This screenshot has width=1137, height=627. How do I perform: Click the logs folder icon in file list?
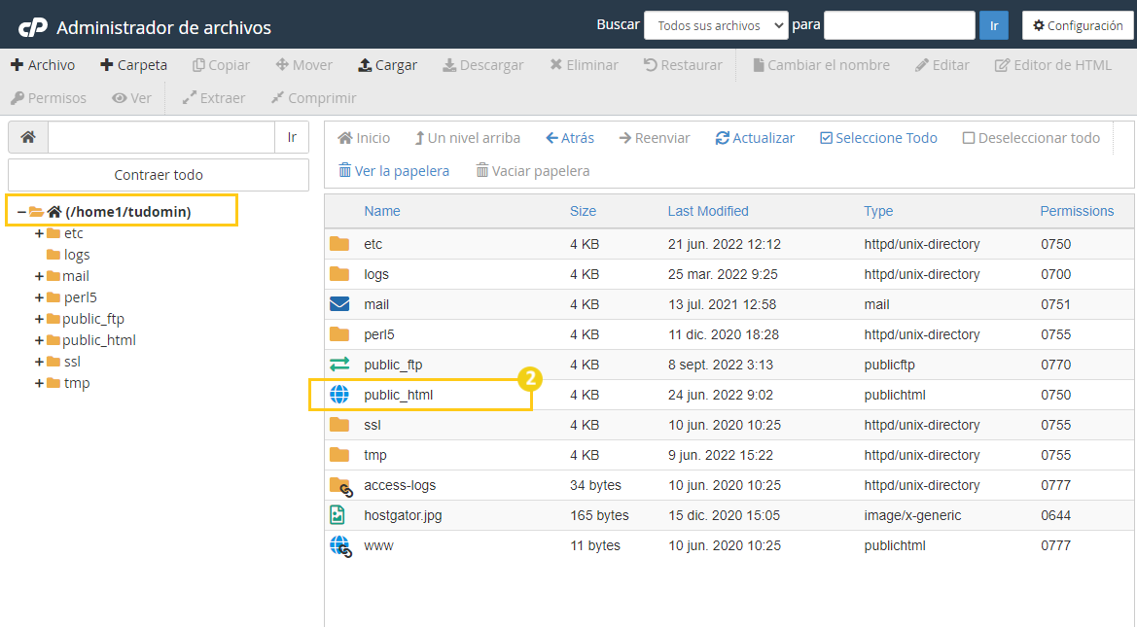(x=339, y=274)
